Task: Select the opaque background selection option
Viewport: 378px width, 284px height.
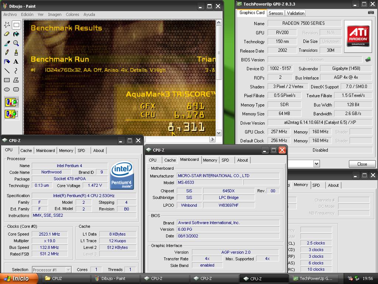Action: point(11,102)
